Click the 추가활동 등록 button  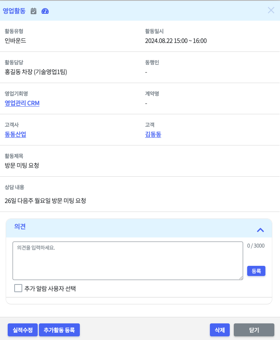point(60,330)
